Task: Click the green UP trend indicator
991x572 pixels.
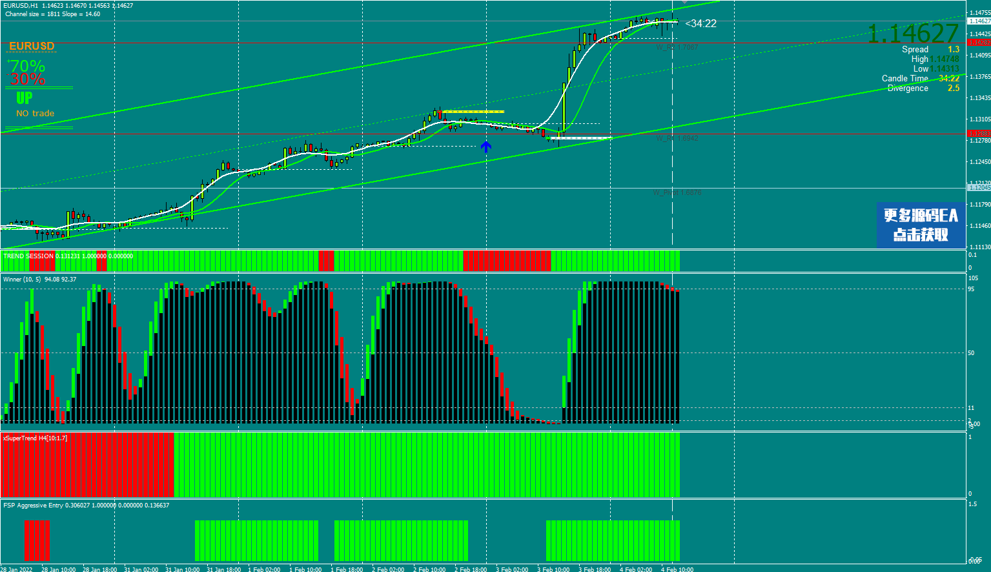Action: tap(24, 98)
